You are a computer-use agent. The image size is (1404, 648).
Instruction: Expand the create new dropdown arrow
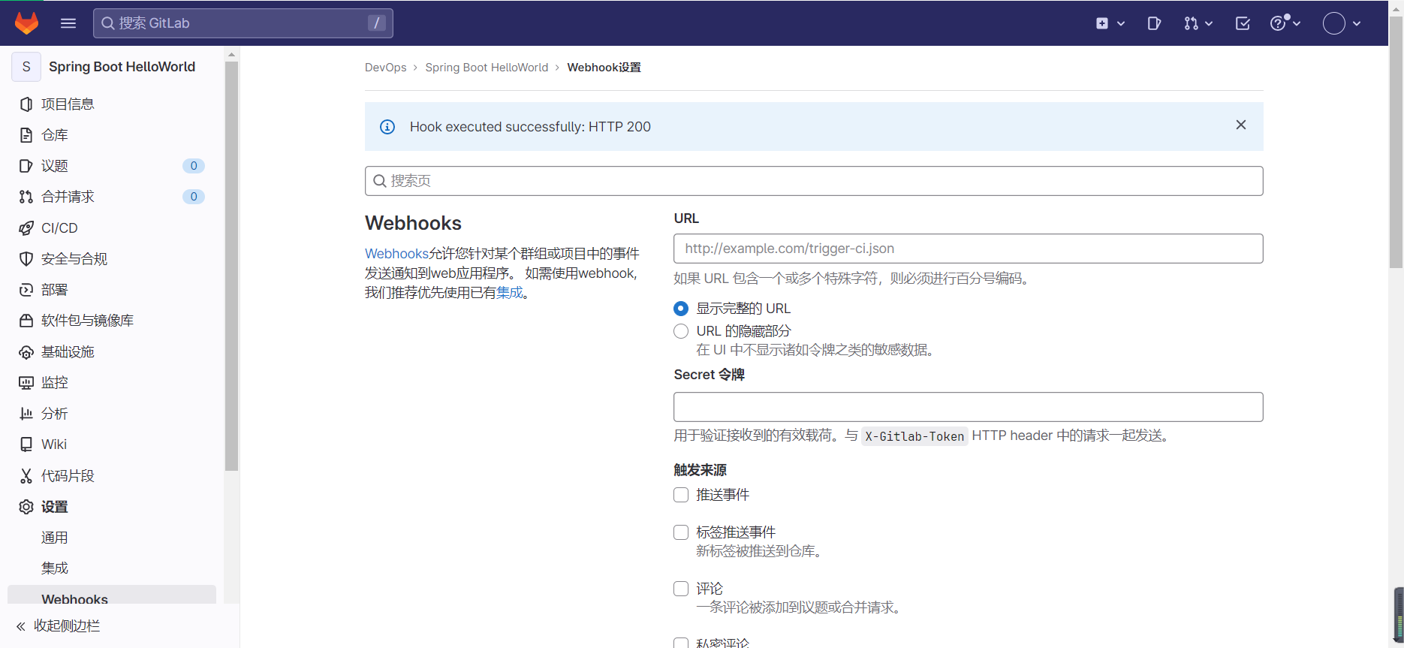click(x=1121, y=24)
